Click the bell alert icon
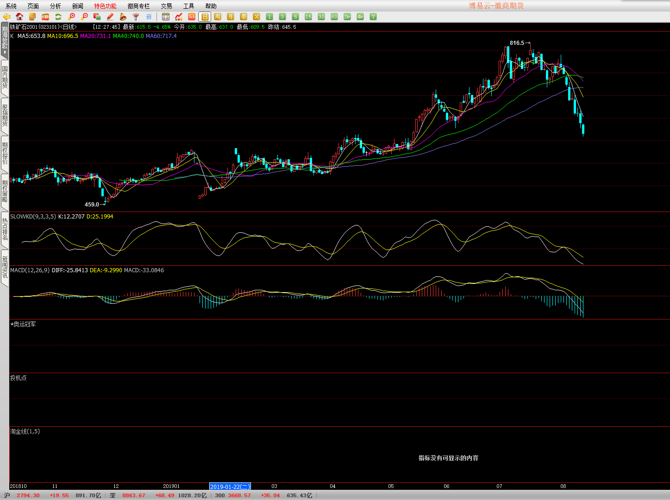The height and width of the screenshot is (500, 670). click(x=123, y=17)
